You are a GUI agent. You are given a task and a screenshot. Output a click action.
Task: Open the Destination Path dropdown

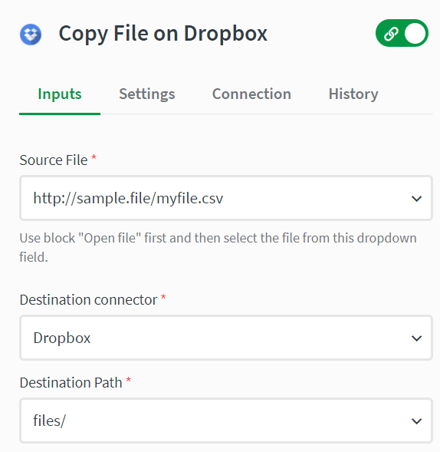pos(226,421)
